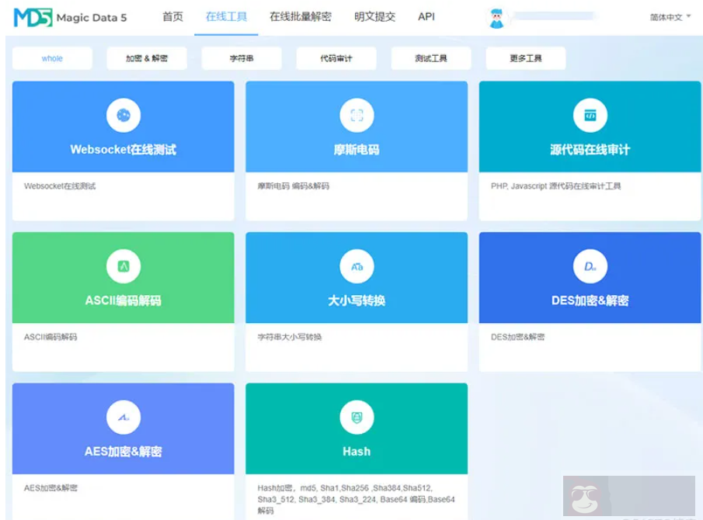Open the Hash tool shield icon
This screenshot has width=703, height=520.
pos(356,418)
